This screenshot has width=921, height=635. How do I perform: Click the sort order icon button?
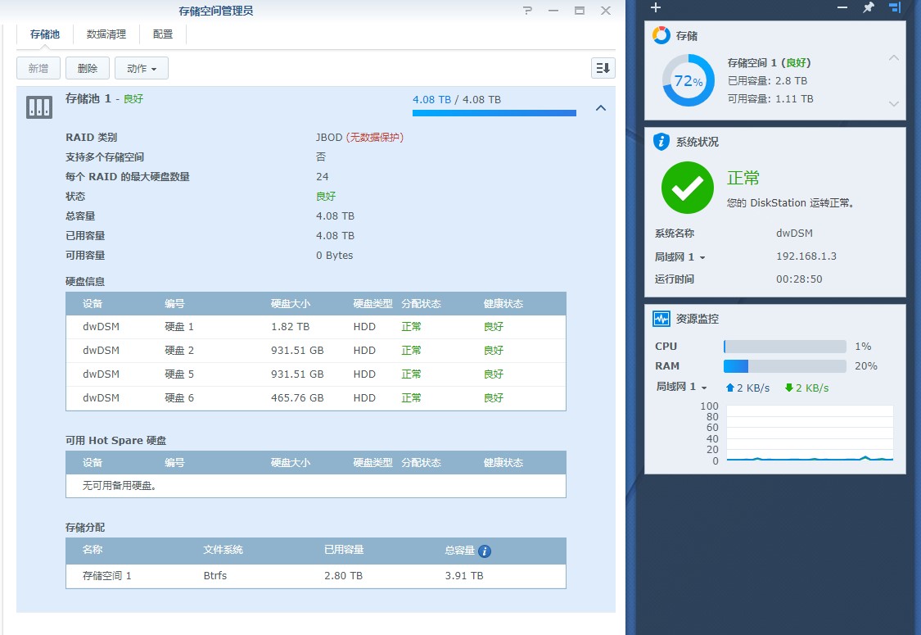tap(603, 68)
